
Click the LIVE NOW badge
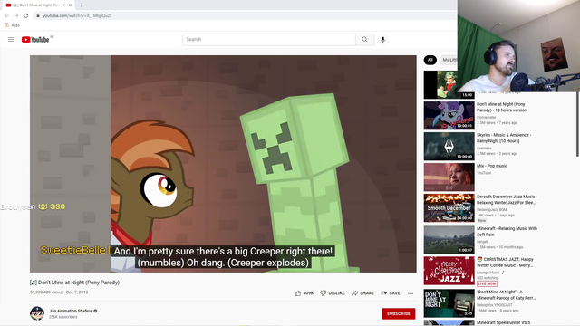488,283
